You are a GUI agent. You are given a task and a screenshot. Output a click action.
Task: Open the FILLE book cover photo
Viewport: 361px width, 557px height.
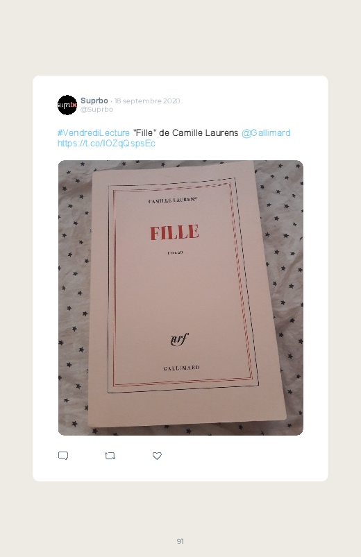click(x=180, y=298)
